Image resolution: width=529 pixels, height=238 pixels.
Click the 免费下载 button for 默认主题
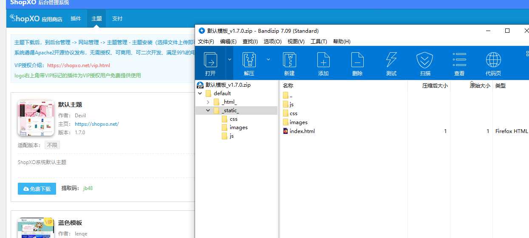click(37, 189)
